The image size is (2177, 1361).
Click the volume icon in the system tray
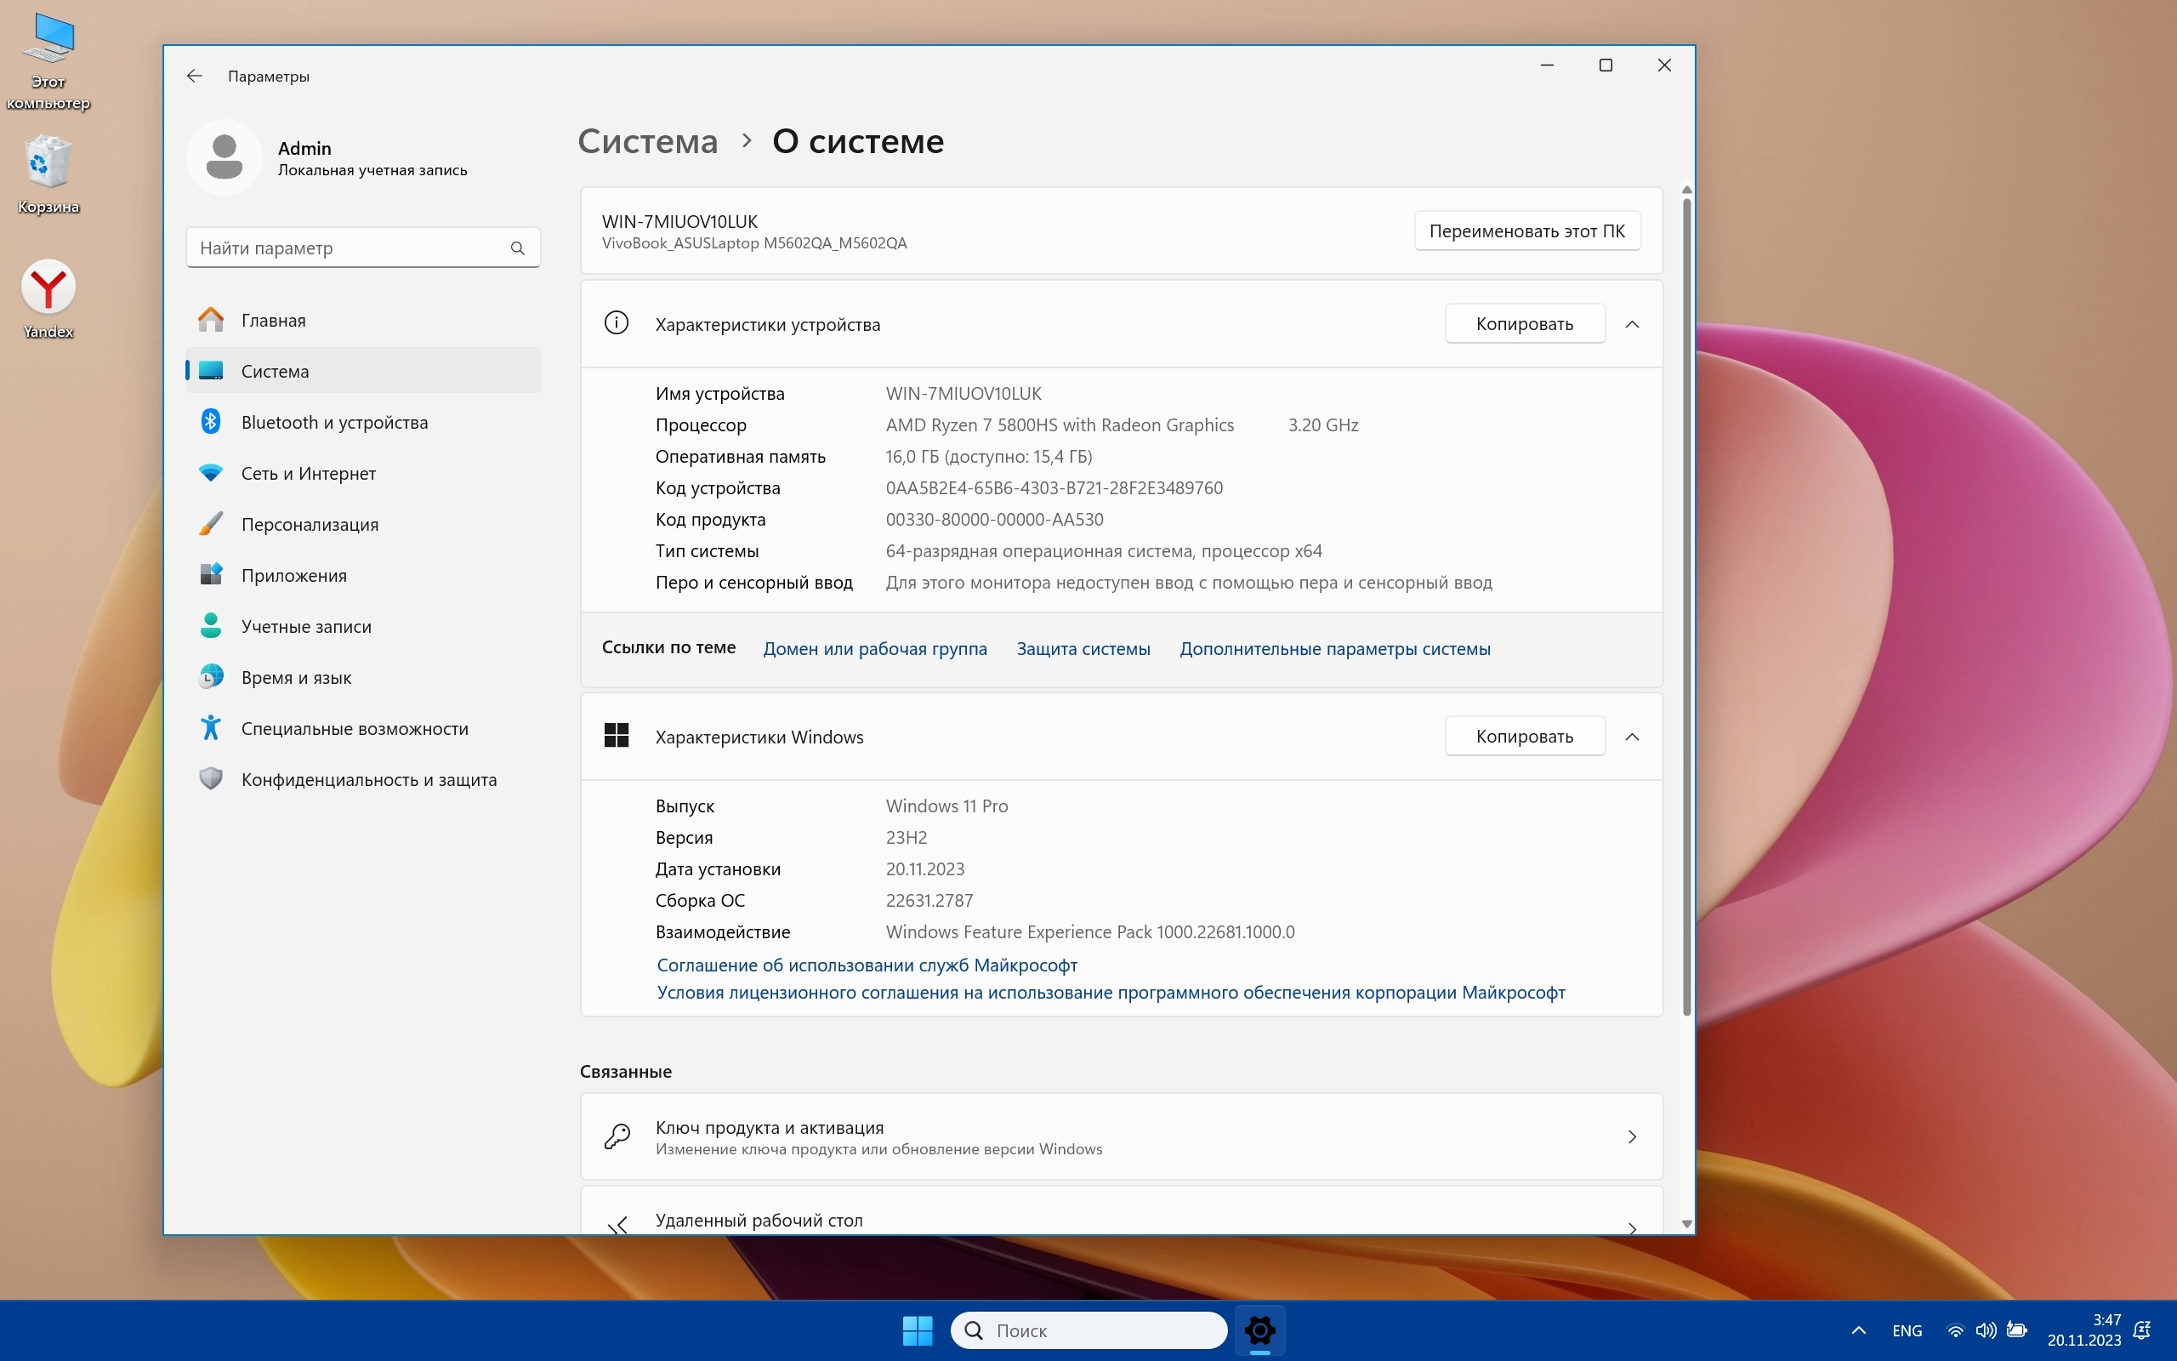[x=1985, y=1330]
